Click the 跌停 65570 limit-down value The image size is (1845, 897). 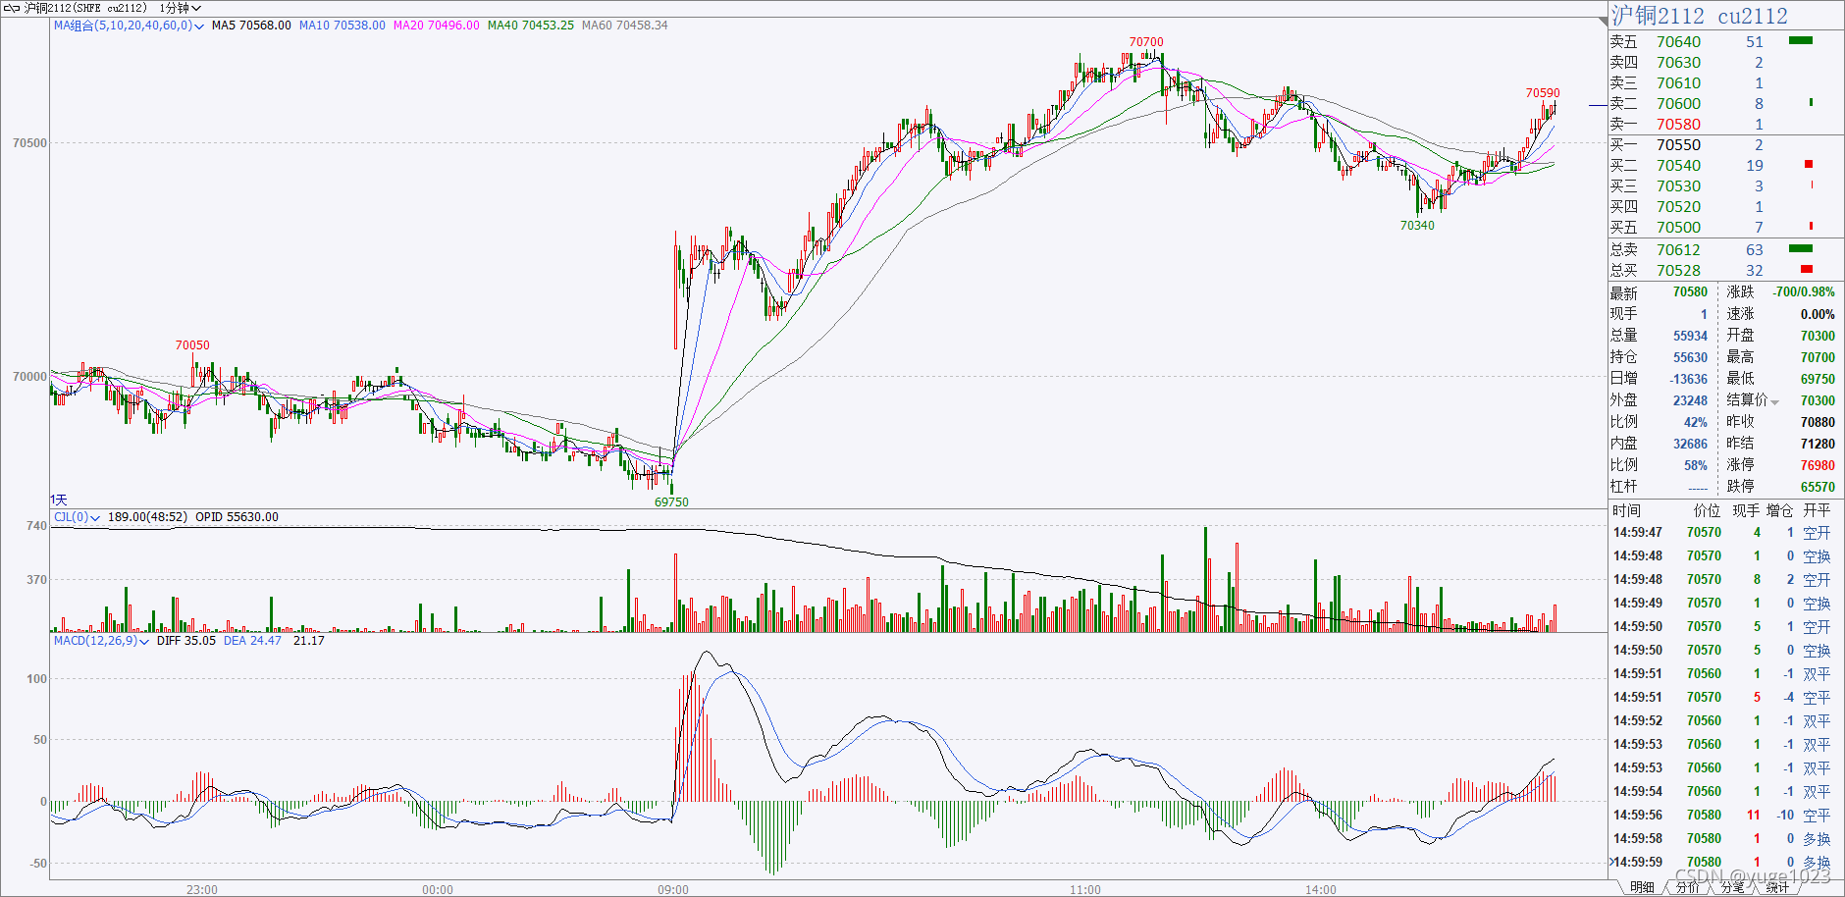pos(1818,487)
